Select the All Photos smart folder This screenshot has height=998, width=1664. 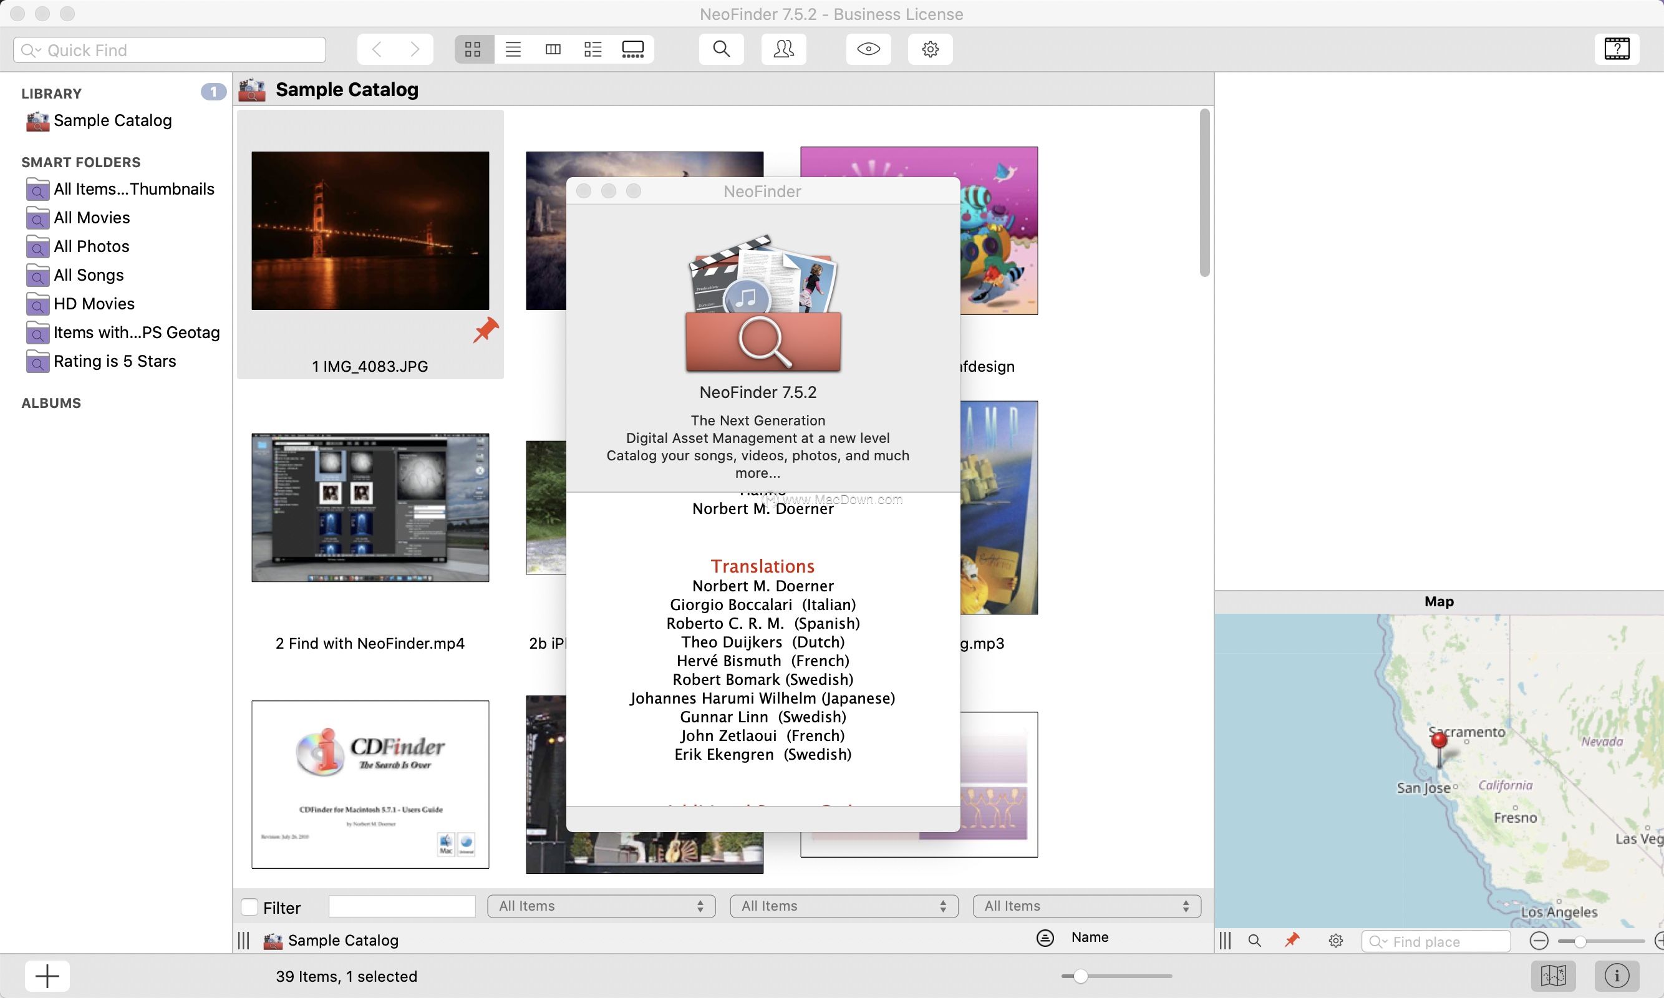click(92, 246)
